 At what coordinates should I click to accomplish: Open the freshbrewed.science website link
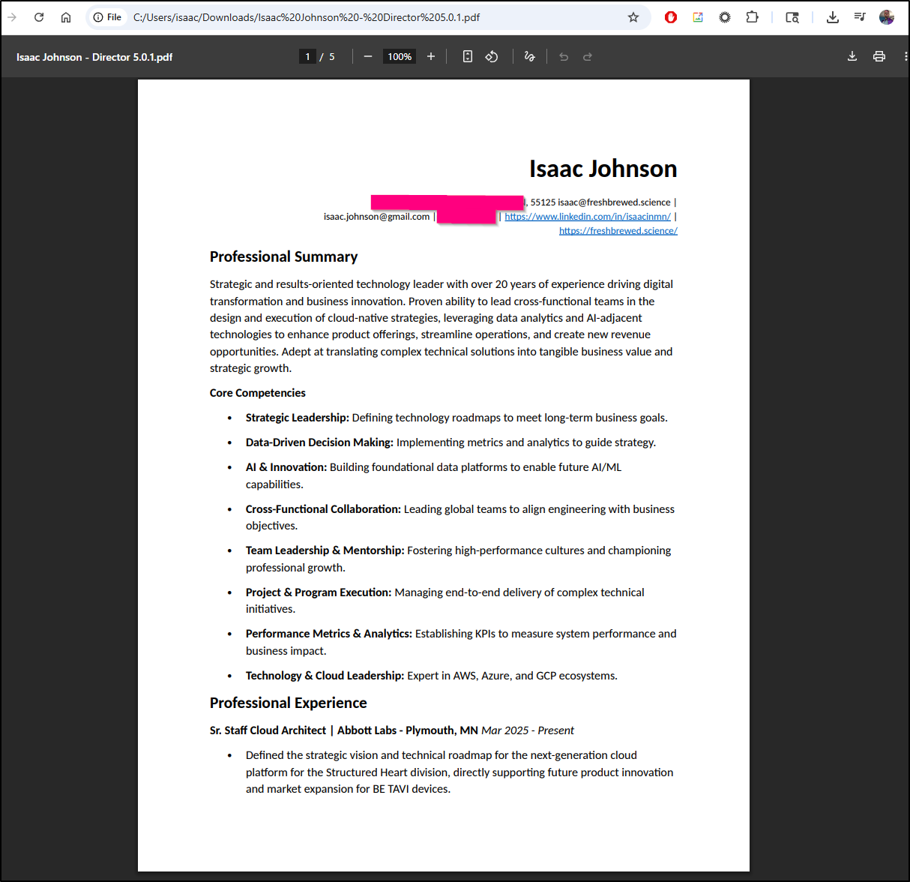(x=618, y=231)
